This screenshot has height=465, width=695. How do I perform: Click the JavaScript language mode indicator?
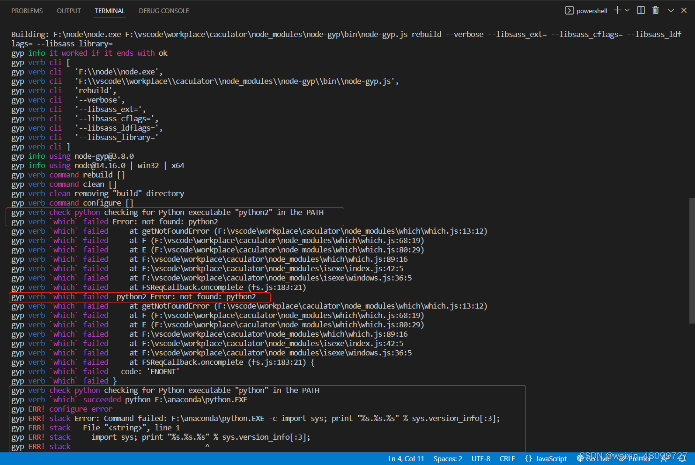tap(546, 458)
